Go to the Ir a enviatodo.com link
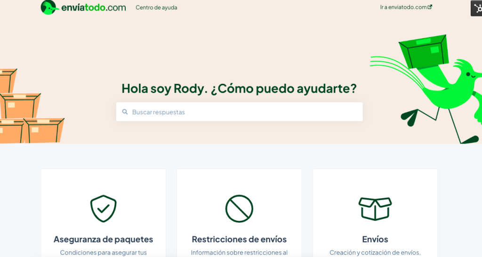 tap(403, 7)
